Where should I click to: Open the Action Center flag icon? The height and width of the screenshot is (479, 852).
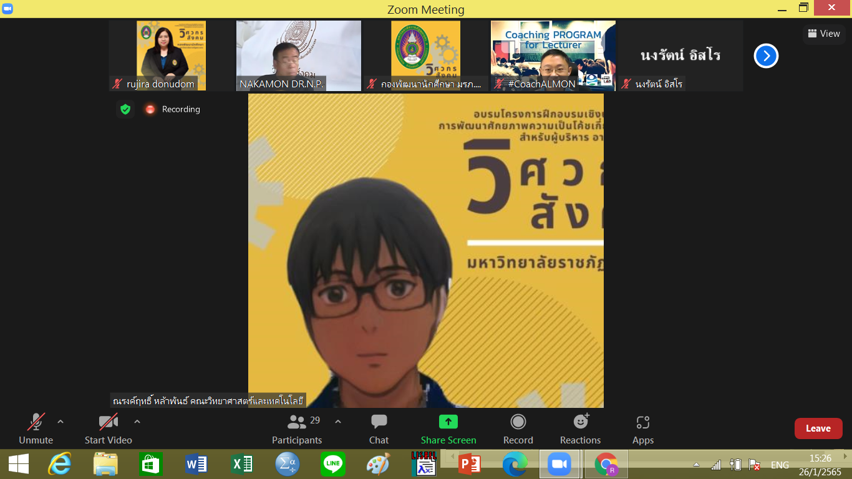point(754,465)
